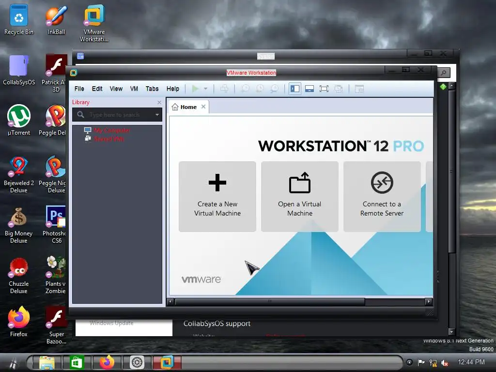496x372 pixels.
Task: Click the muted volume tray icon
Action: pyautogui.click(x=445, y=362)
